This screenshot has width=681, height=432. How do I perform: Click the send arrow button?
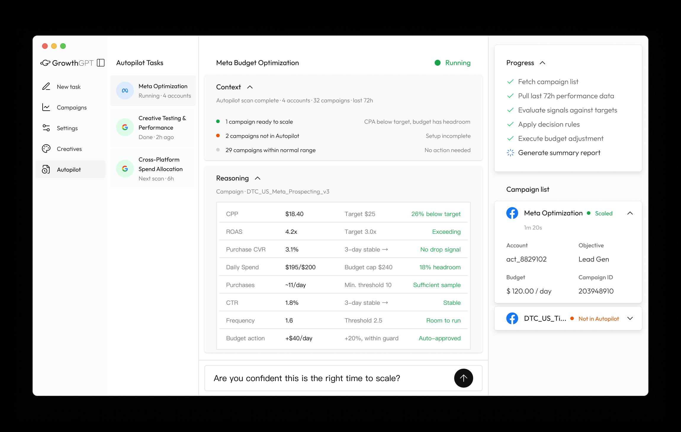(463, 378)
